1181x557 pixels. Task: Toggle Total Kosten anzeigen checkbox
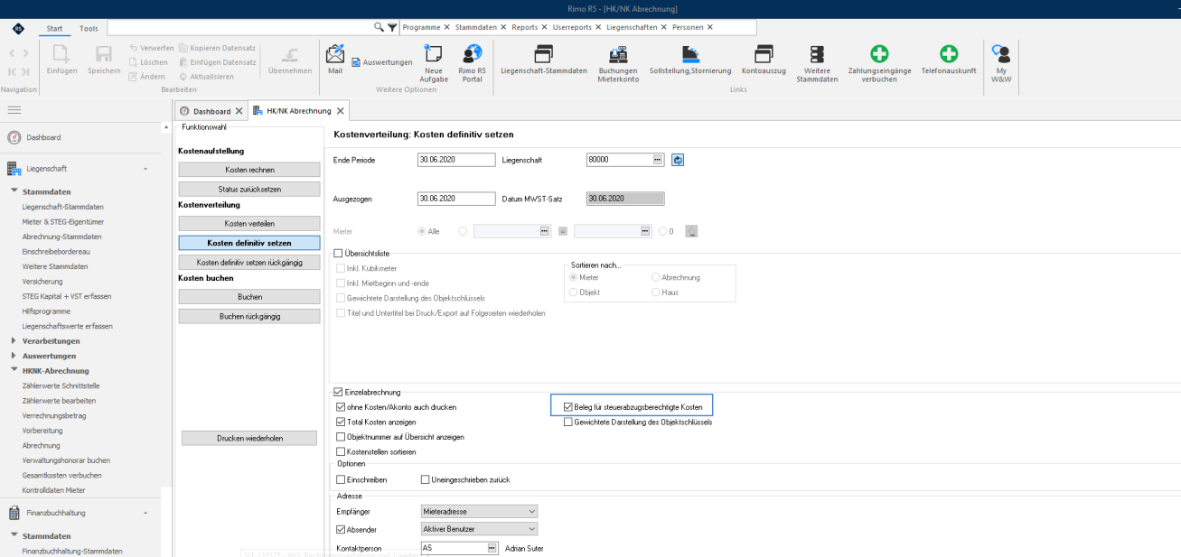pyautogui.click(x=341, y=422)
